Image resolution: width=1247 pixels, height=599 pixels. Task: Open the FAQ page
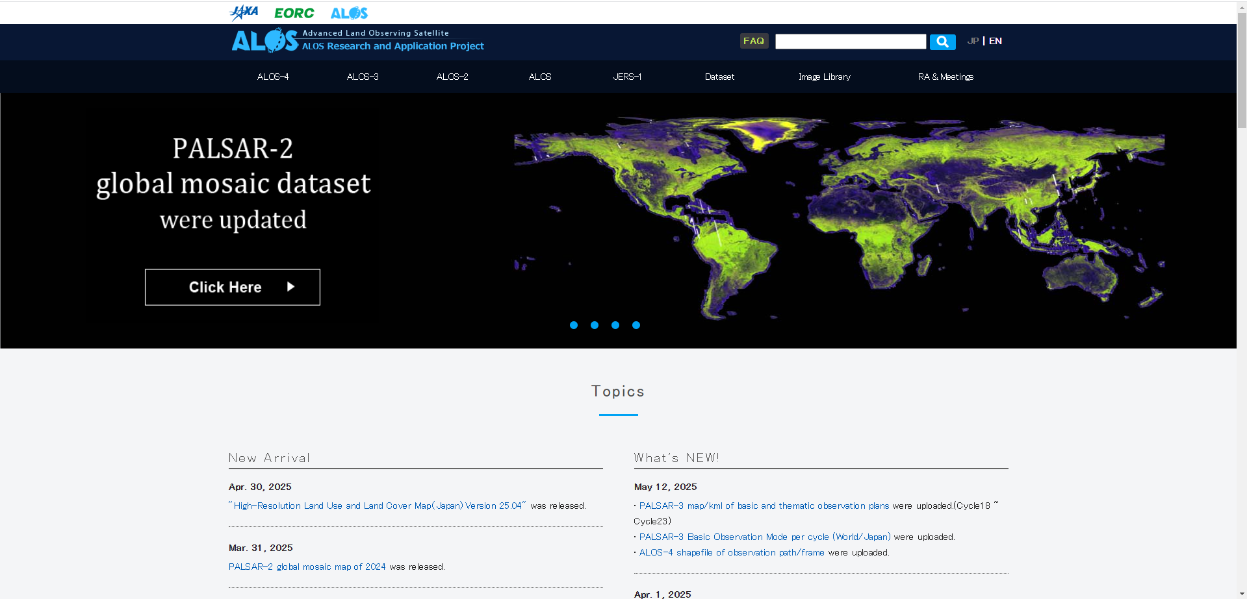[x=754, y=41]
